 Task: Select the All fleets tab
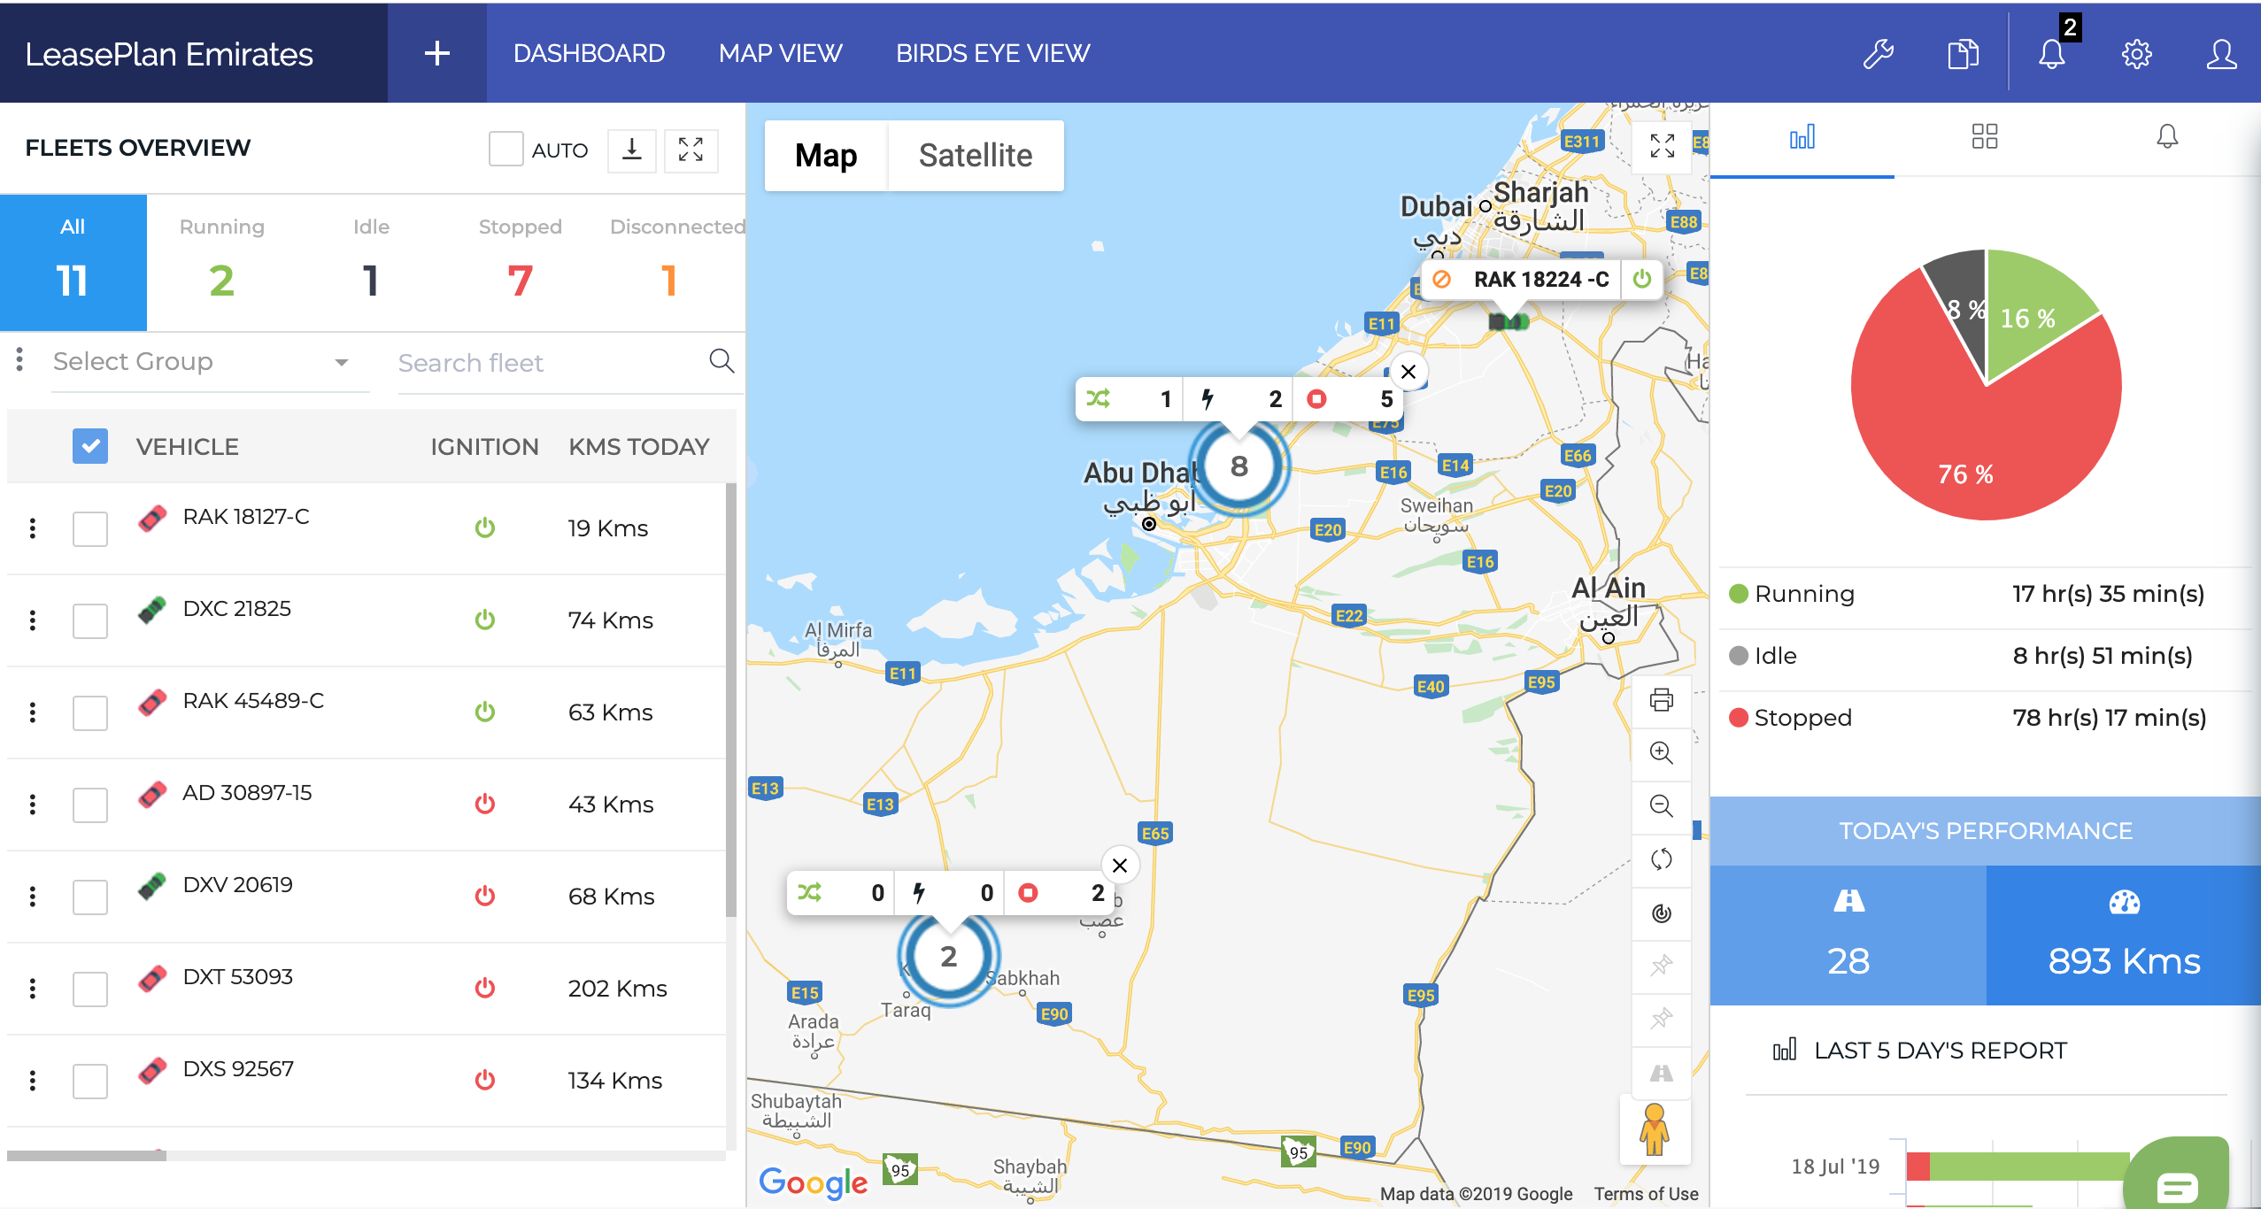[73, 262]
